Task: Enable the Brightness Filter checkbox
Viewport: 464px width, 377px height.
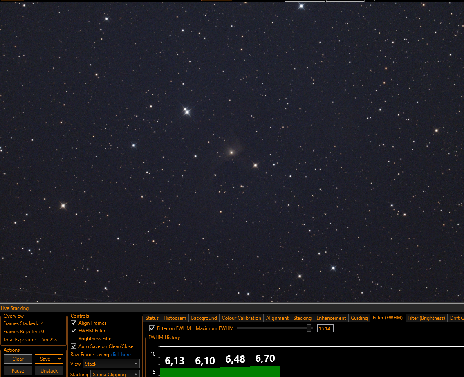Action: pyautogui.click(x=74, y=338)
